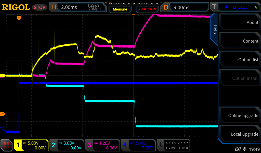Click the RIGOL logo

tap(16, 7)
